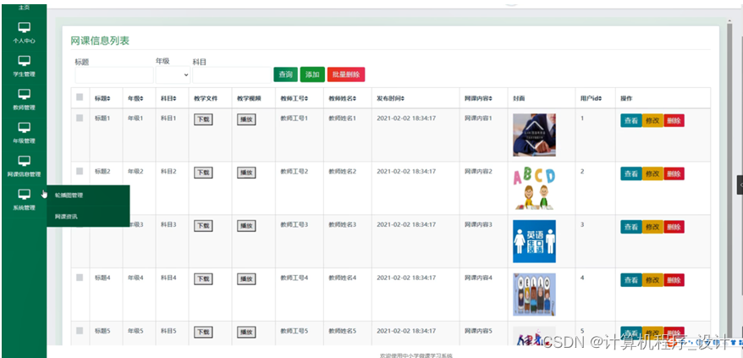
Task: Open 个人中心 in the sidebar
Action: pos(25,33)
